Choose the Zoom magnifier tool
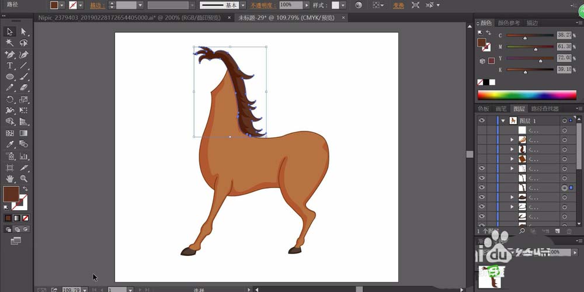The width and height of the screenshot is (584, 292). point(24,178)
